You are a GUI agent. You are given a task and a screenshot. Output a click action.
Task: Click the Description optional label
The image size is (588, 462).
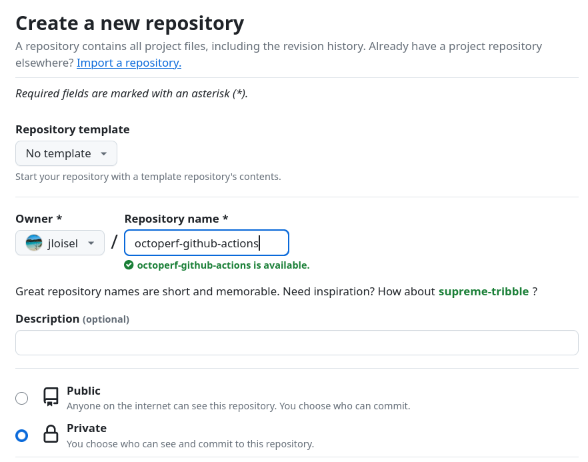71,319
